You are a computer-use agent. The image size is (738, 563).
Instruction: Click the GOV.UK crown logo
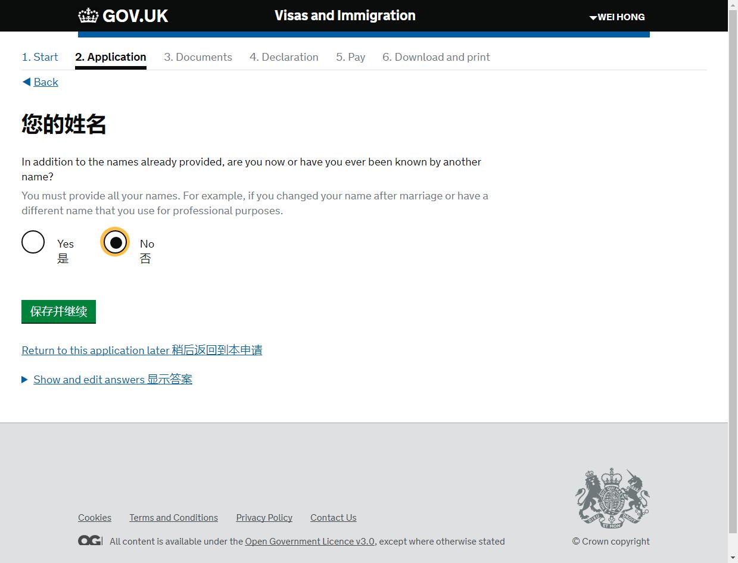point(88,15)
